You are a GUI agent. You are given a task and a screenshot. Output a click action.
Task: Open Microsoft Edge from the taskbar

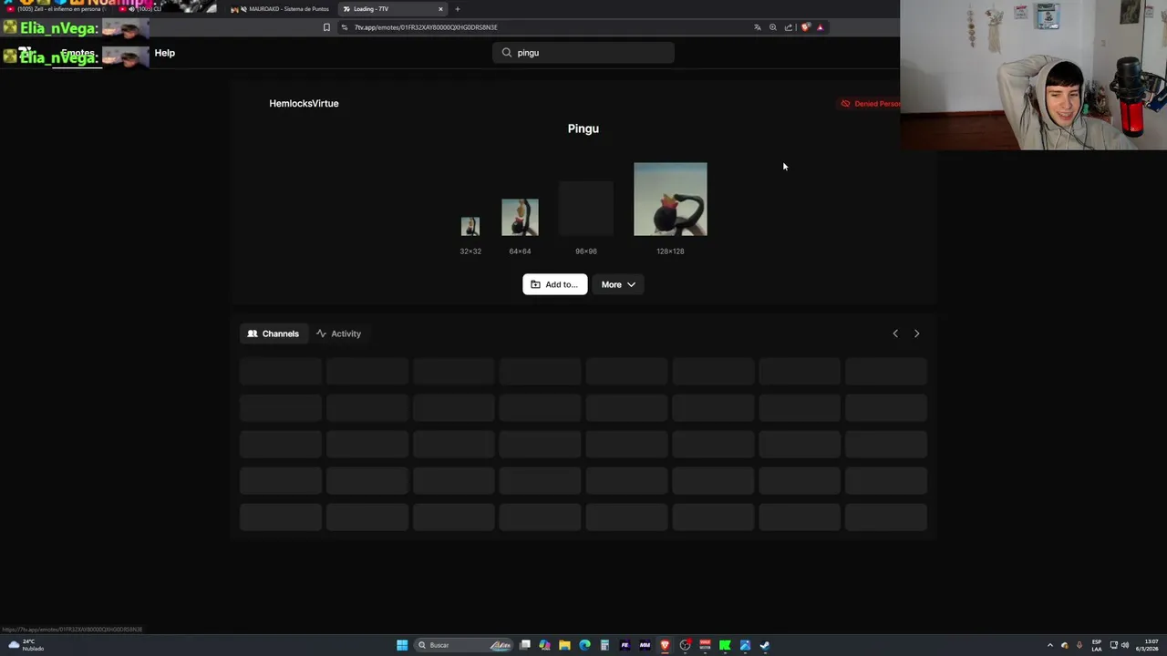pyautogui.click(x=584, y=645)
